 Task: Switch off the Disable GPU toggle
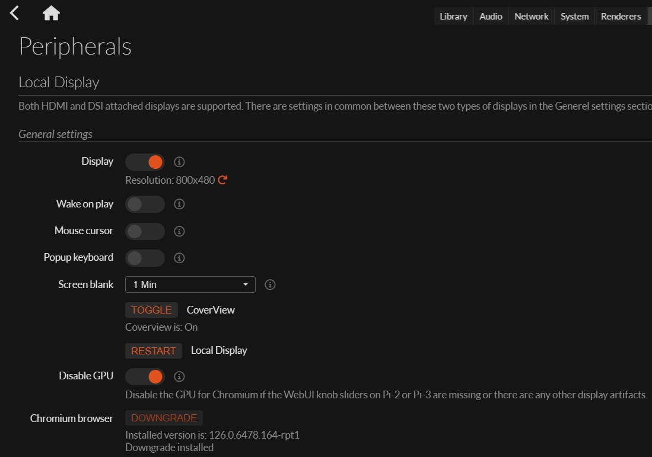coord(145,376)
